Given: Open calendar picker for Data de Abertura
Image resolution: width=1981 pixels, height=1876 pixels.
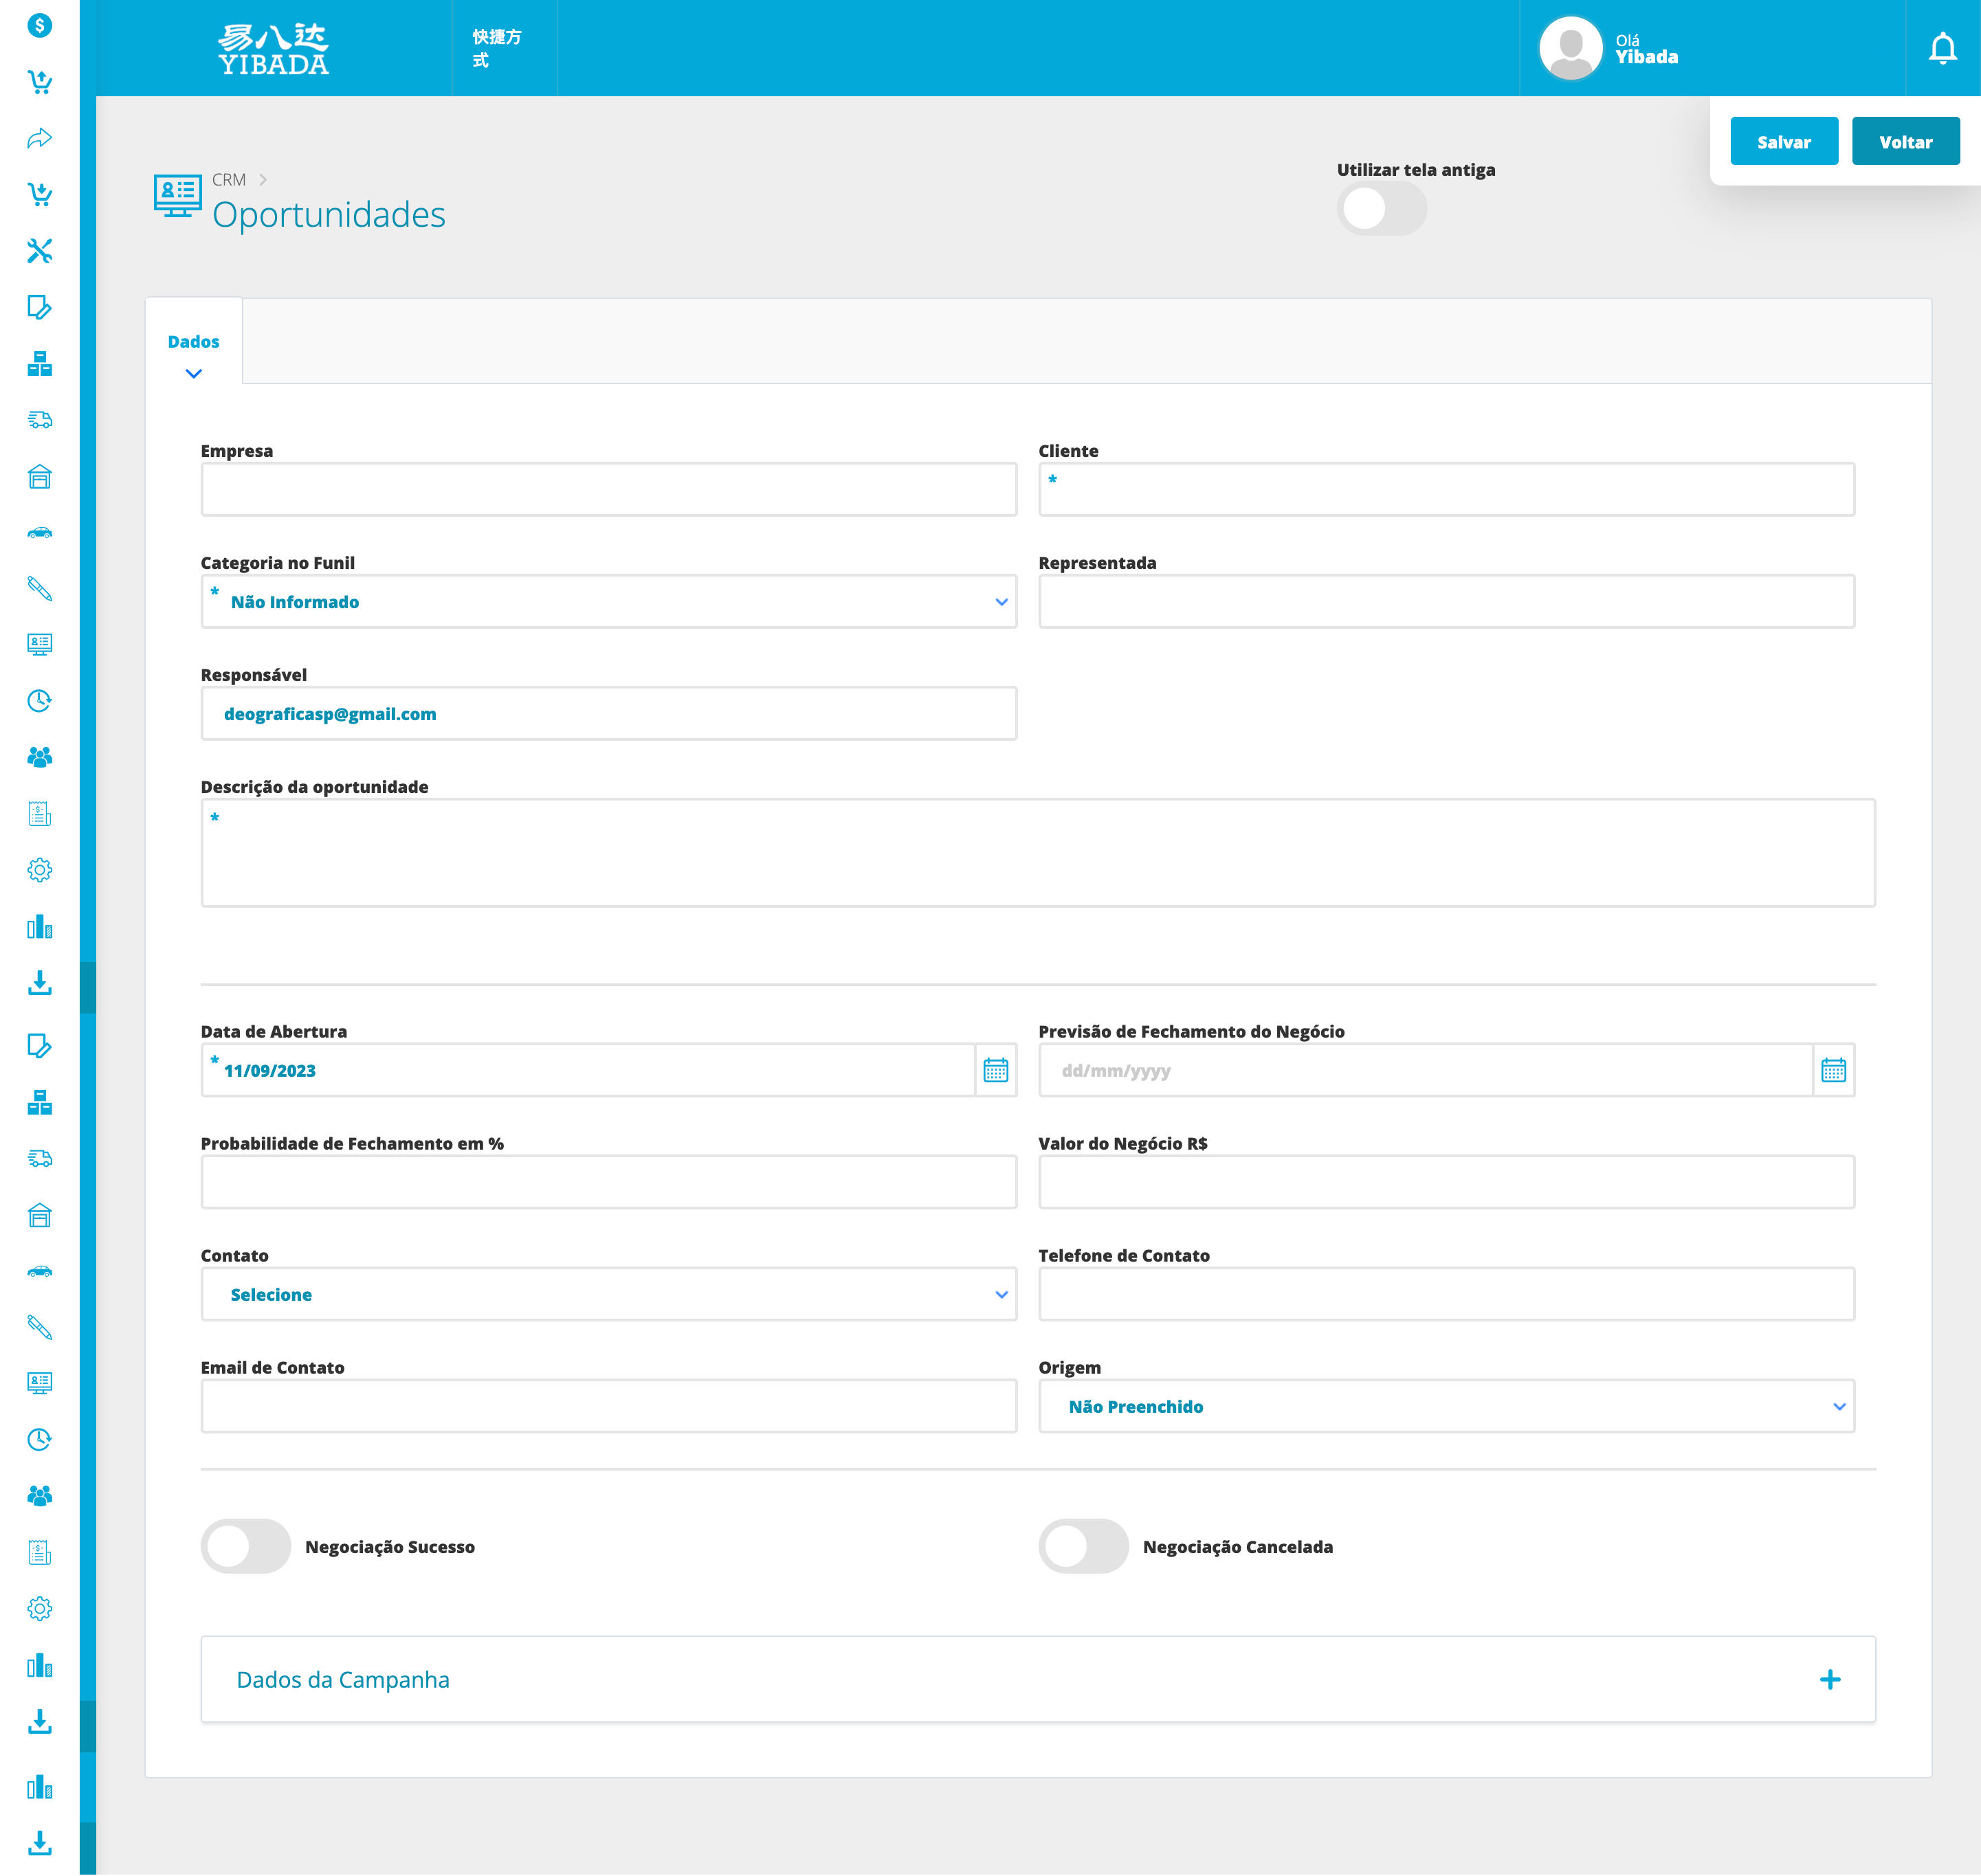Looking at the screenshot, I should [995, 1070].
